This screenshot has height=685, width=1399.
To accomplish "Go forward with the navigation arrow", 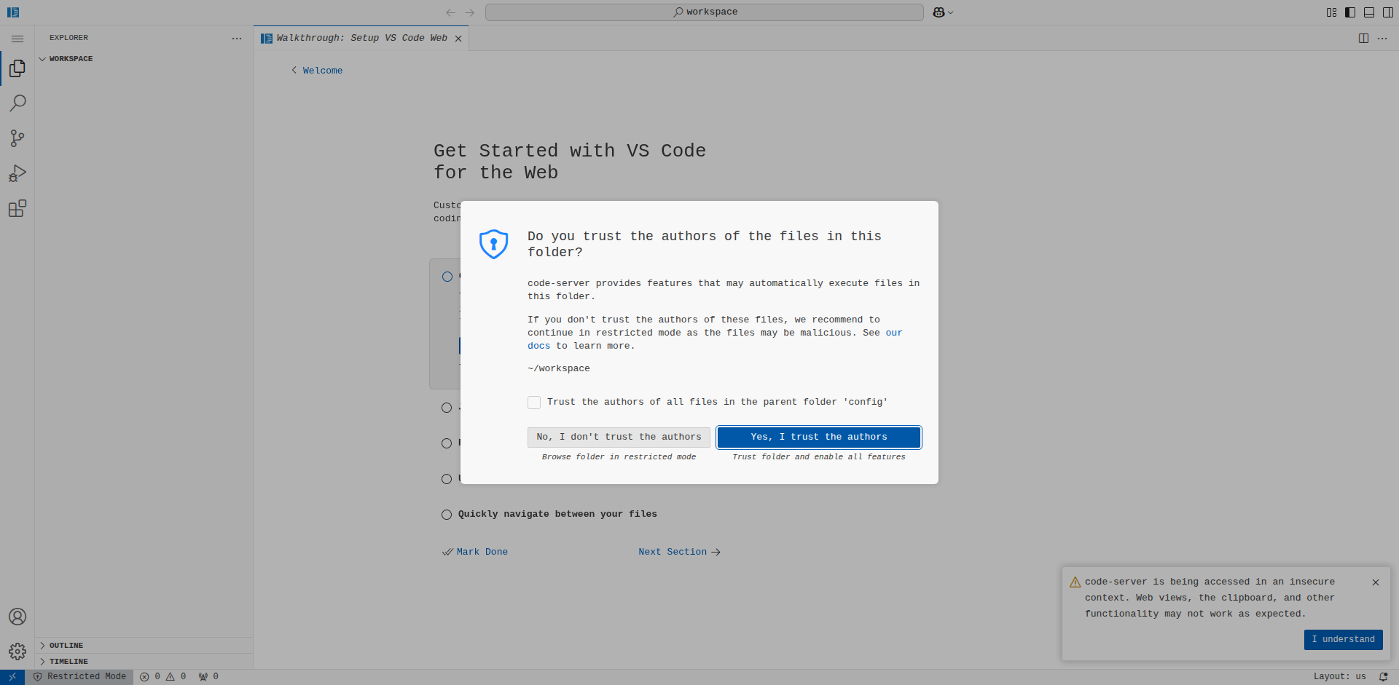I will click(470, 12).
